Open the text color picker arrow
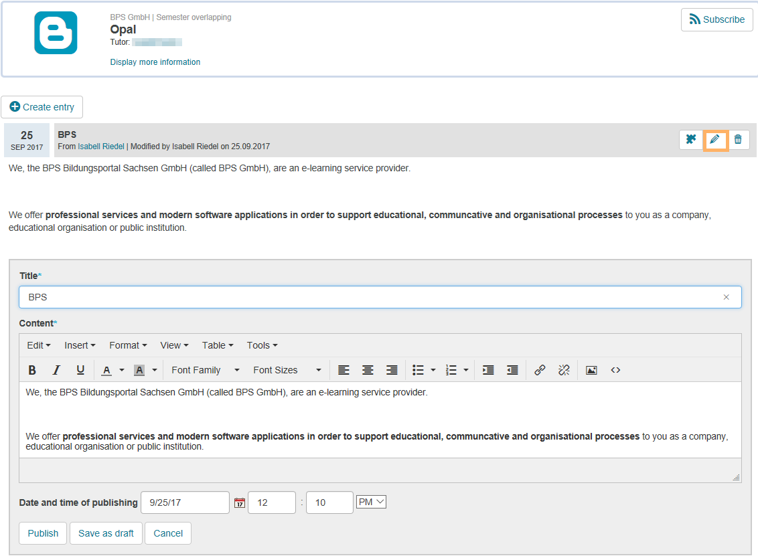Viewport: 758px width, 558px height. [x=122, y=370]
